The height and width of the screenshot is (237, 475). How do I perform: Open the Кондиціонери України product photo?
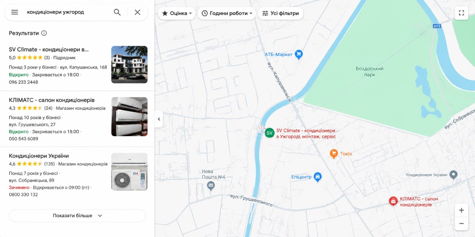(129, 171)
